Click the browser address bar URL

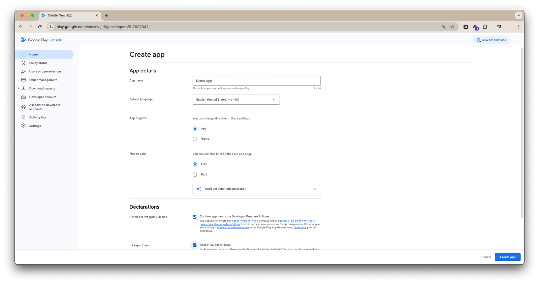pos(102,27)
